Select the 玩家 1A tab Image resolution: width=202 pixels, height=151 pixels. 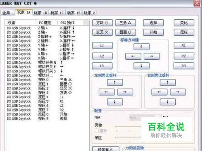pos(24,12)
